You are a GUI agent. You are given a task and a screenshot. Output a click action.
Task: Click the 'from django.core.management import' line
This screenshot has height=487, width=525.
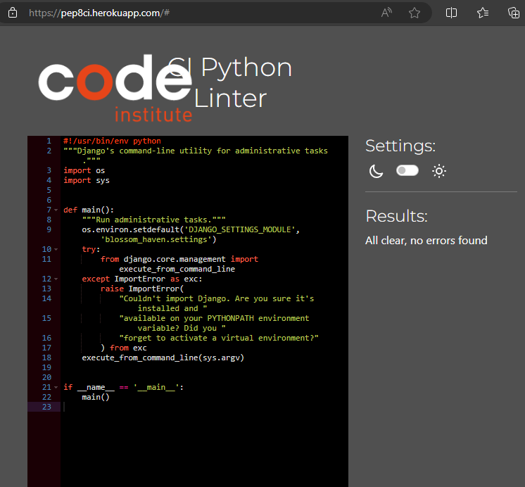[179, 259]
